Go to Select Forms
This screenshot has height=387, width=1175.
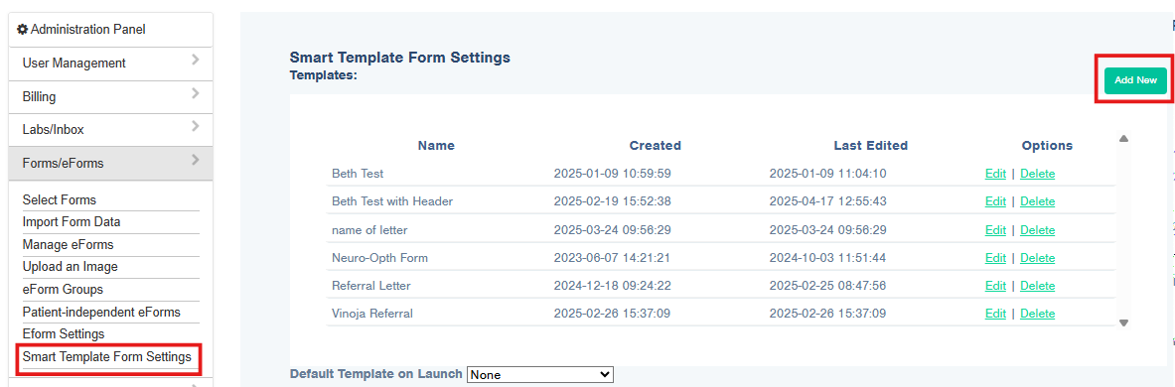click(60, 199)
